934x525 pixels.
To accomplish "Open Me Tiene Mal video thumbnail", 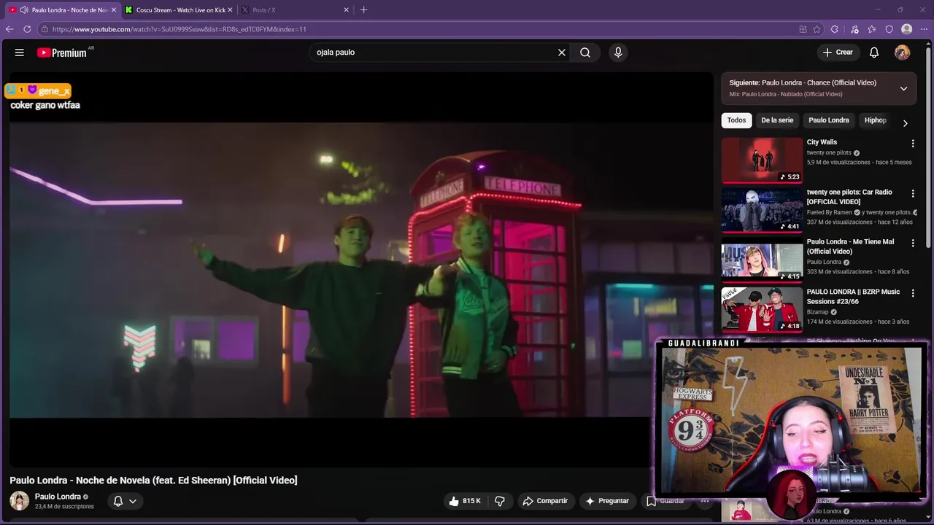I will tap(762, 259).
